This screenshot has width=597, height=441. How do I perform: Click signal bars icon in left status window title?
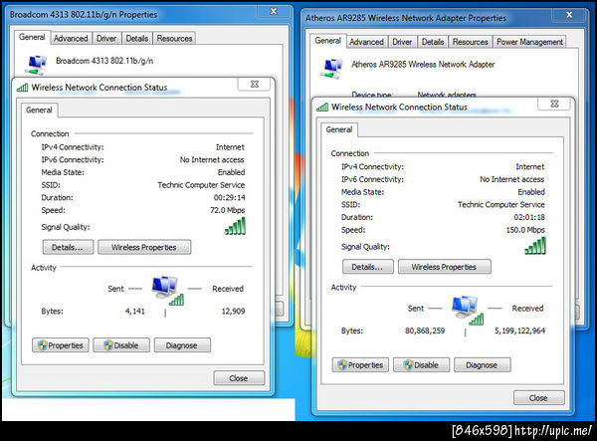click(x=23, y=88)
